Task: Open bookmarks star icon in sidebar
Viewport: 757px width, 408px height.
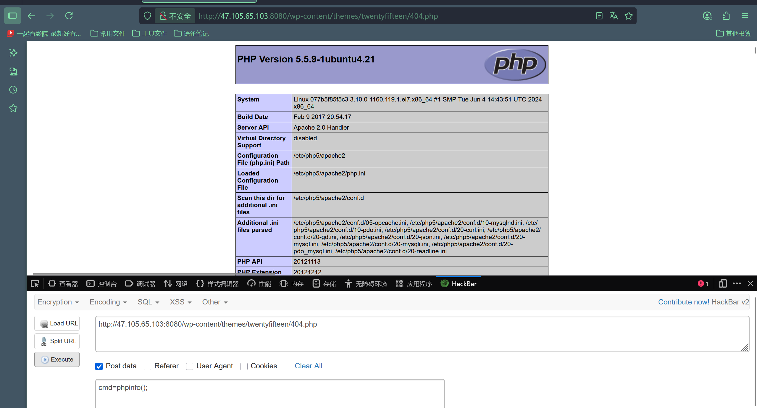Action: point(13,108)
